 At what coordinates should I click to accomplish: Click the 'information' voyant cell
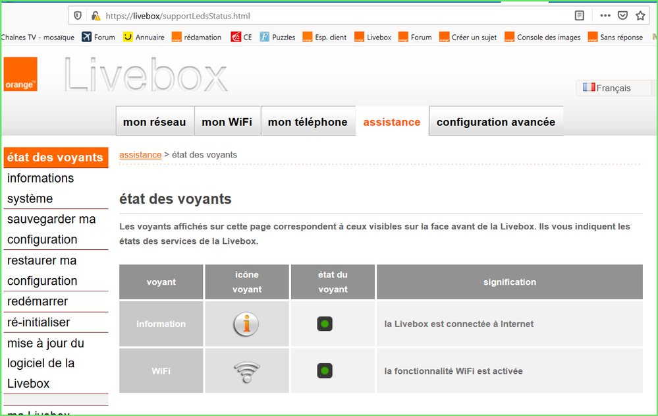pos(161,324)
